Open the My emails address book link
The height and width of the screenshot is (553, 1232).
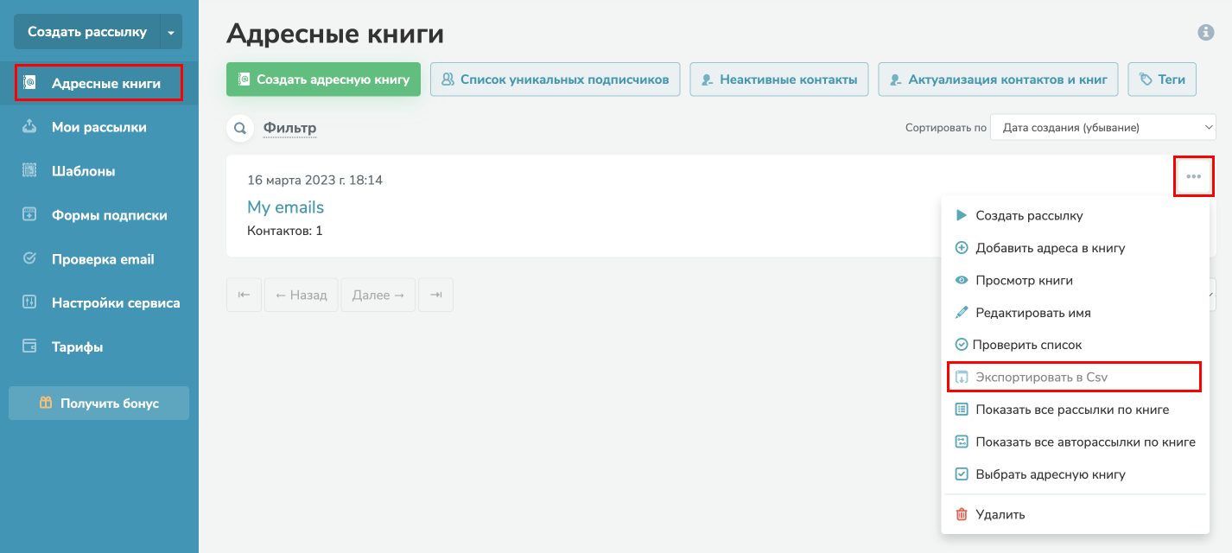click(x=285, y=207)
